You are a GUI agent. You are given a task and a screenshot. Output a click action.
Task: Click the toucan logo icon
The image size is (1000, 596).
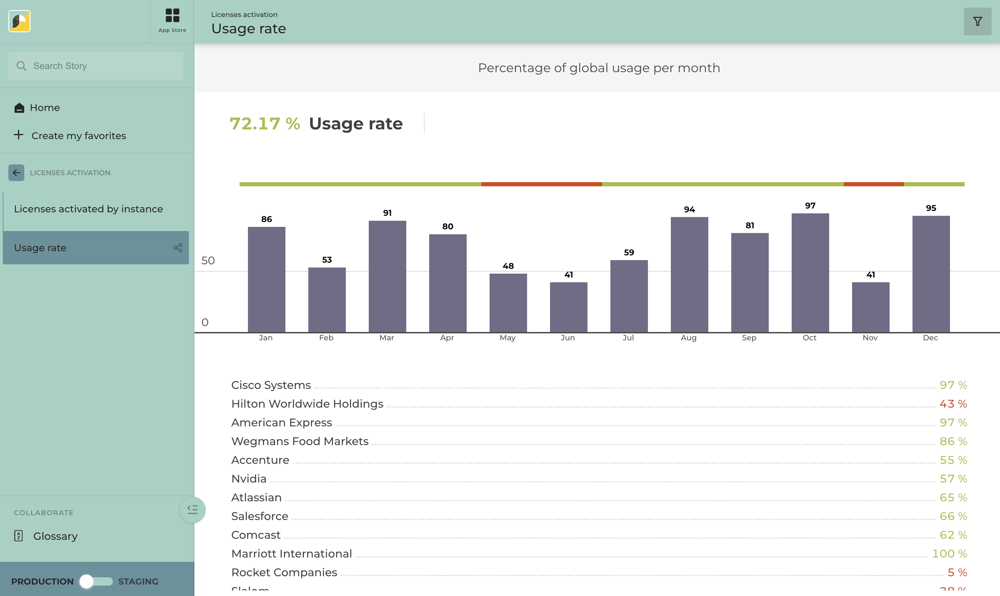point(19,21)
